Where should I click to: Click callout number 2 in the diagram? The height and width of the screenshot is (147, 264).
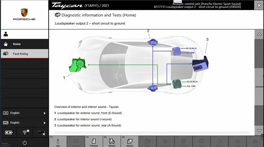point(148,31)
